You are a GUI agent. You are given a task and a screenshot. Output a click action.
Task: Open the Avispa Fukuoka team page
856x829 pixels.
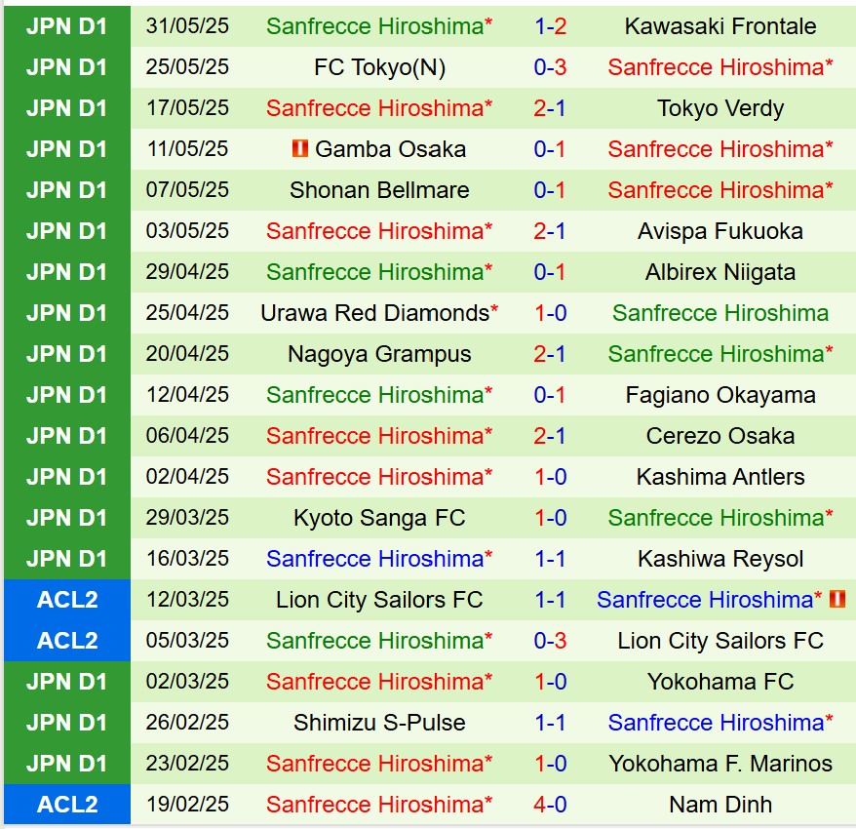(x=720, y=231)
